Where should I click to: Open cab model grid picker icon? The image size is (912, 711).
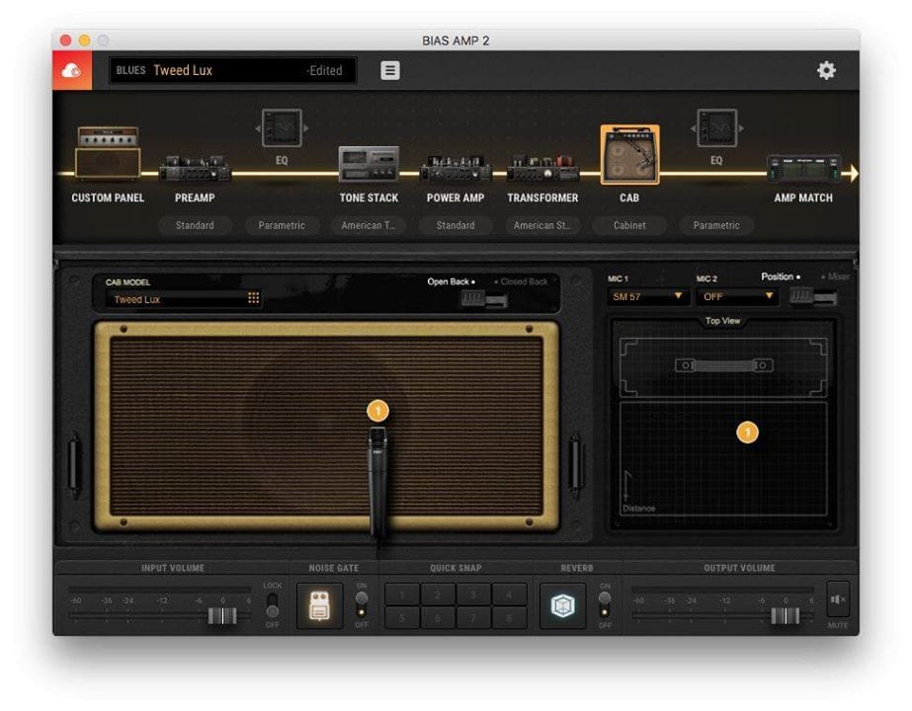coord(254,298)
